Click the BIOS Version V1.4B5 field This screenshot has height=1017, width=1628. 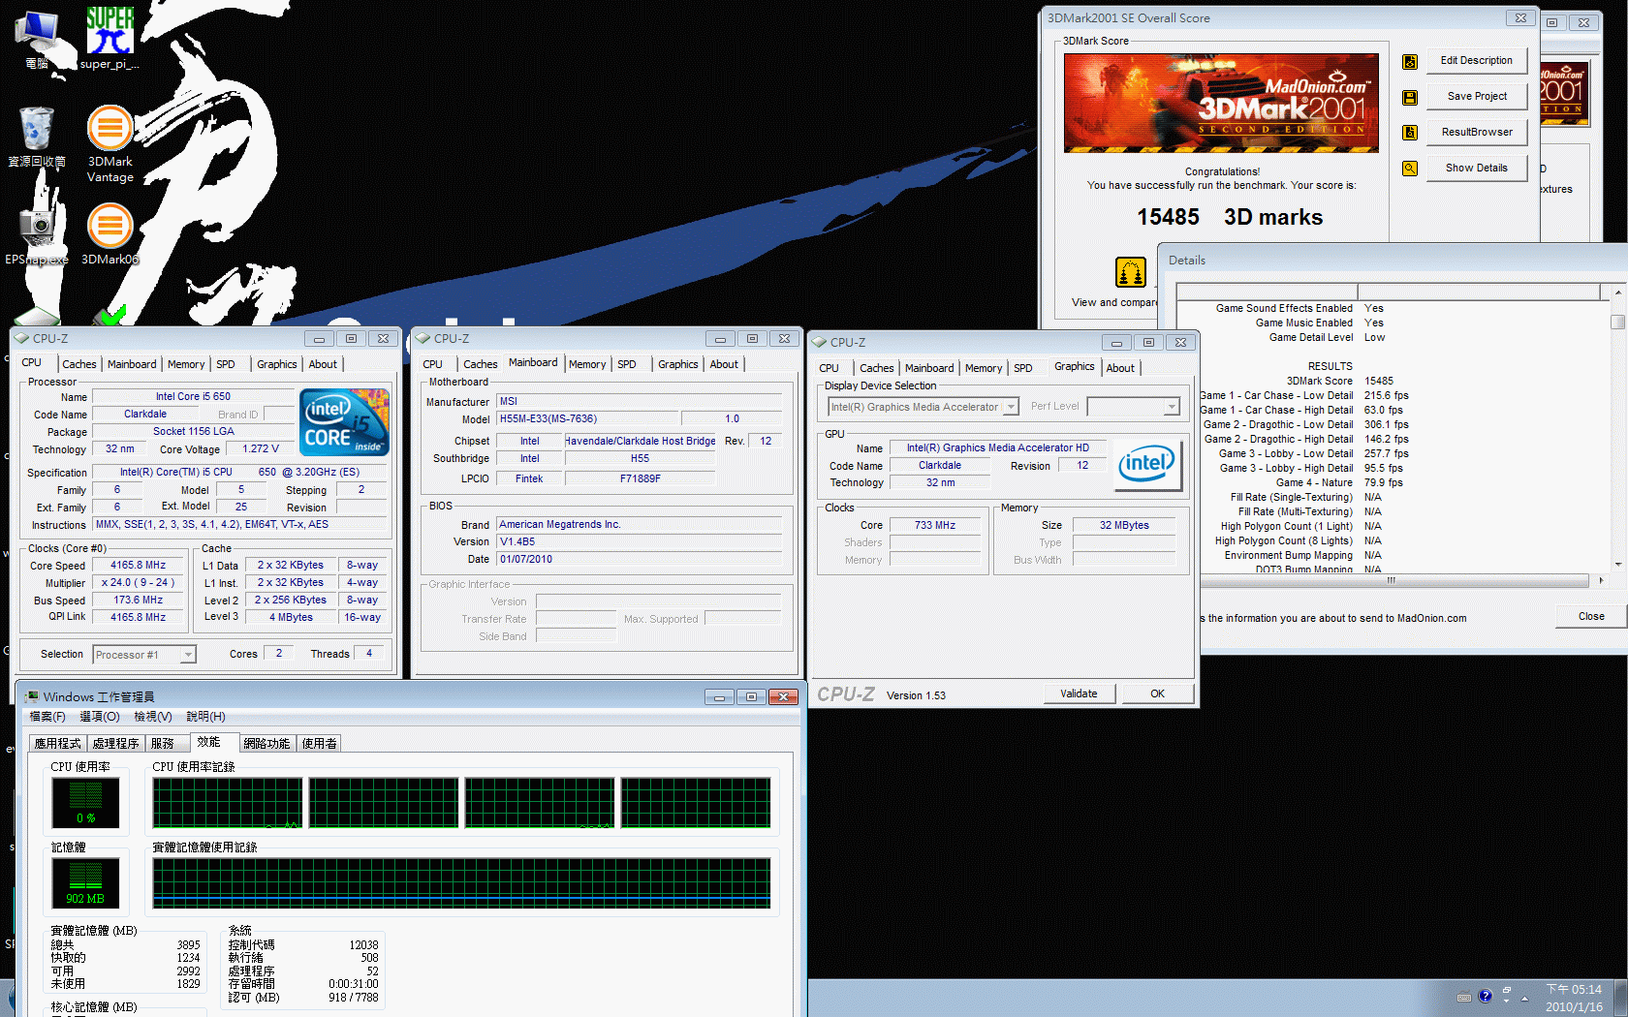(639, 542)
